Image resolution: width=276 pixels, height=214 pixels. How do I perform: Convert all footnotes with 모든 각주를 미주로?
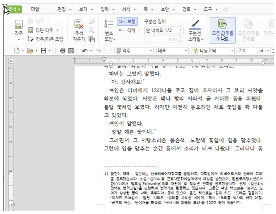[x=222, y=30]
